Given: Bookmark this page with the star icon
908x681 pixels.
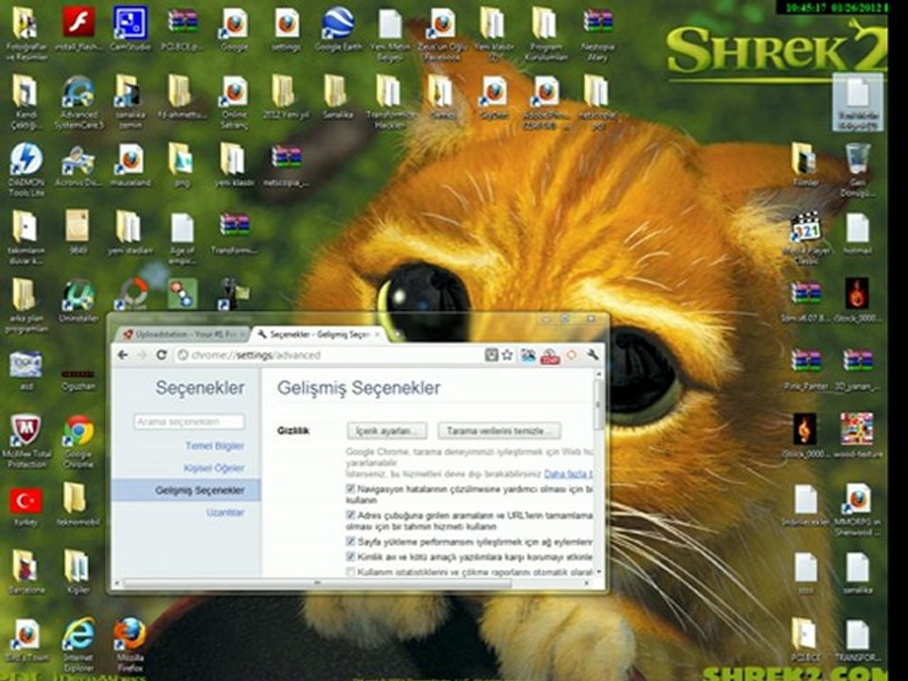Looking at the screenshot, I should [x=508, y=355].
